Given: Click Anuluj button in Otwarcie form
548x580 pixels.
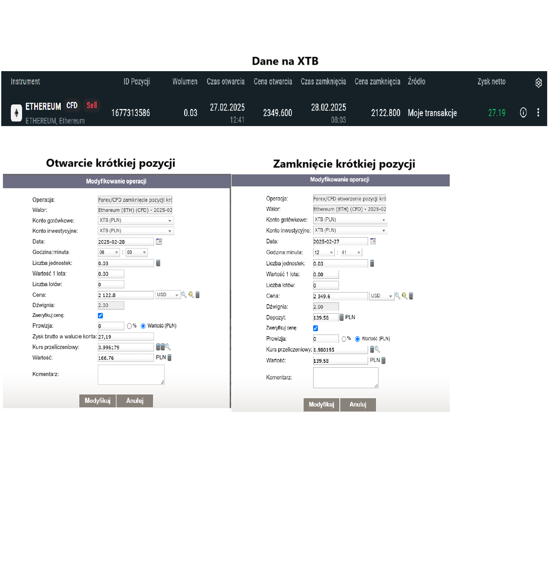Looking at the screenshot, I should click(x=135, y=401).
